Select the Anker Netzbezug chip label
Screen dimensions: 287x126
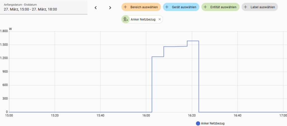coord(143,19)
